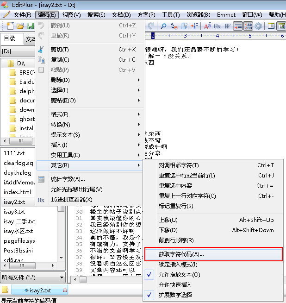The image size is (286, 303).
Task: Open the 搜索(S) menu
Action: coord(96,15)
